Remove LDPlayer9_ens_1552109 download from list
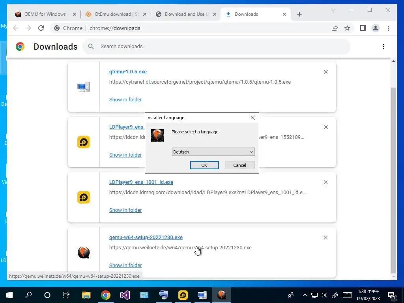404x303 pixels. coord(325,127)
